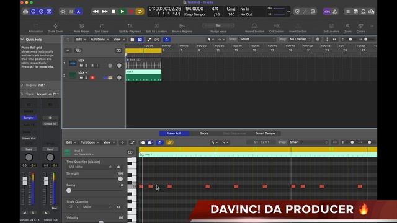
Task: Solo the kick track 1
Action: pyautogui.click(x=86, y=66)
